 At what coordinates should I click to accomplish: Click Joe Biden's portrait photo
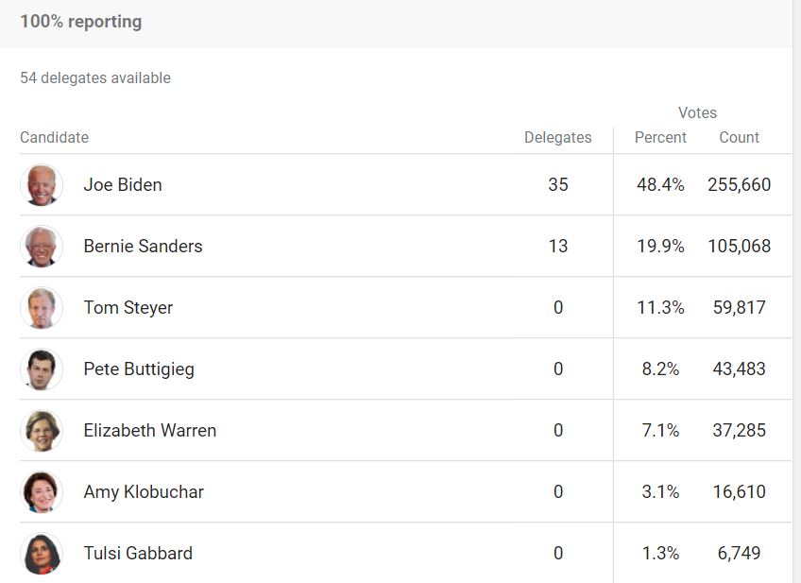(x=42, y=185)
